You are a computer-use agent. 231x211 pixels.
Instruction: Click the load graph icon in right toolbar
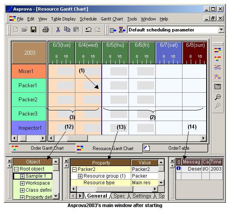(x=218, y=77)
